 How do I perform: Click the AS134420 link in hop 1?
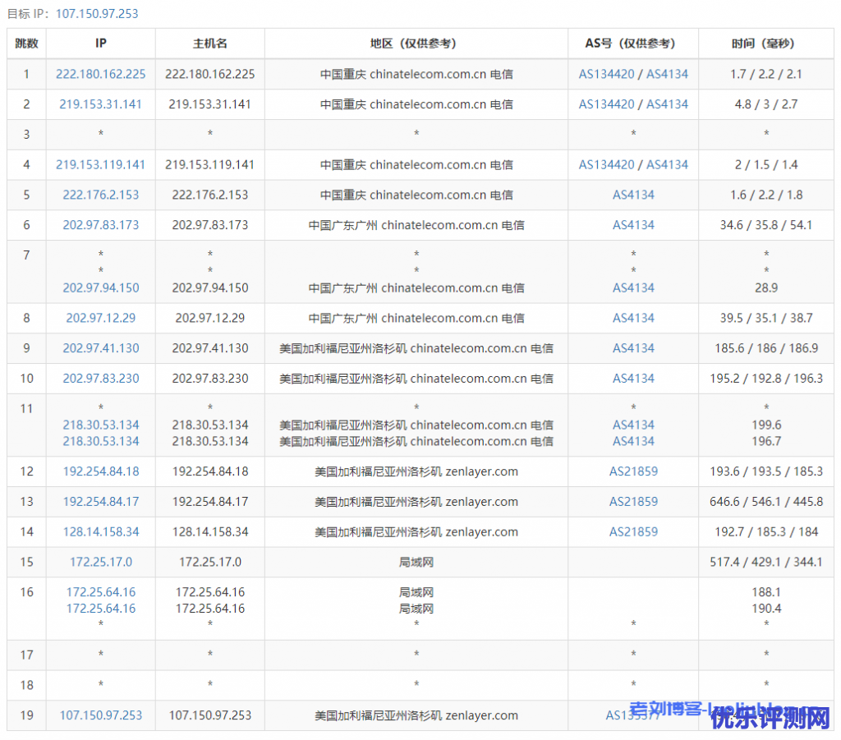(x=606, y=74)
